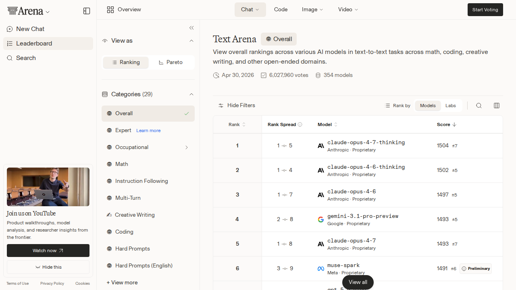
Task: Select the Instruction Following category
Action: pyautogui.click(x=148, y=181)
